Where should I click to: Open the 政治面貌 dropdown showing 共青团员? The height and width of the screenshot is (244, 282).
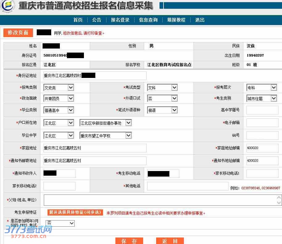[59, 98]
